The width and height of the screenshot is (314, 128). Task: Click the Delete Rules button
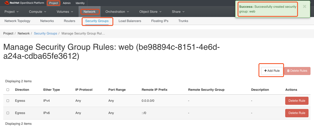pos(297,71)
